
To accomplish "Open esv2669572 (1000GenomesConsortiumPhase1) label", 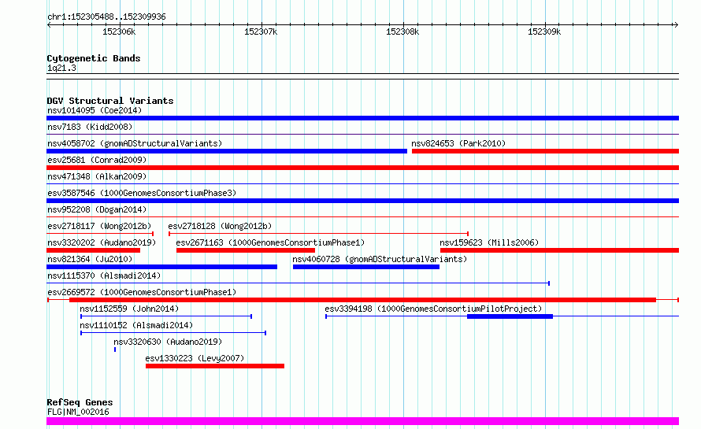I will 142,292.
